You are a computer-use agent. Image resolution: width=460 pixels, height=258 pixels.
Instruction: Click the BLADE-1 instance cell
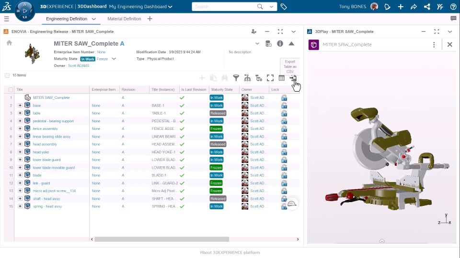(x=159, y=175)
